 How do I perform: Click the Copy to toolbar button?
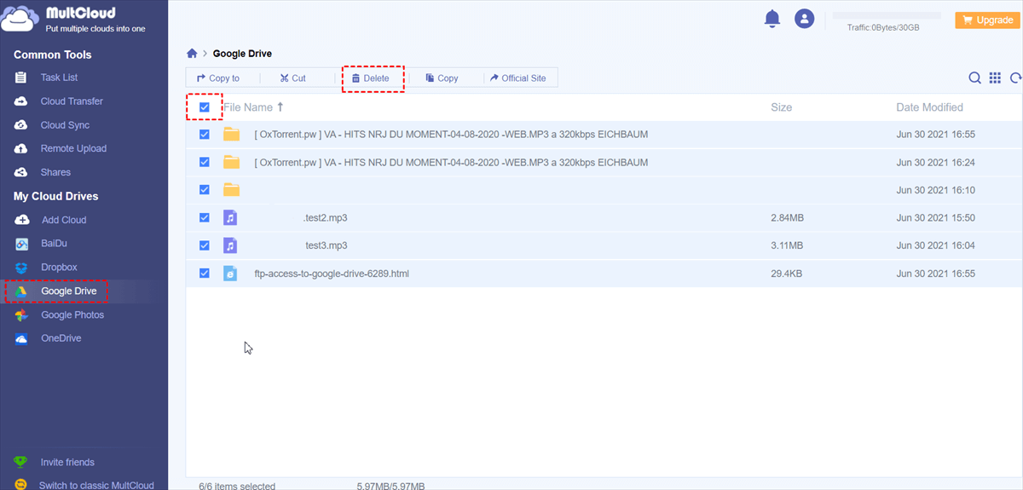pyautogui.click(x=218, y=78)
